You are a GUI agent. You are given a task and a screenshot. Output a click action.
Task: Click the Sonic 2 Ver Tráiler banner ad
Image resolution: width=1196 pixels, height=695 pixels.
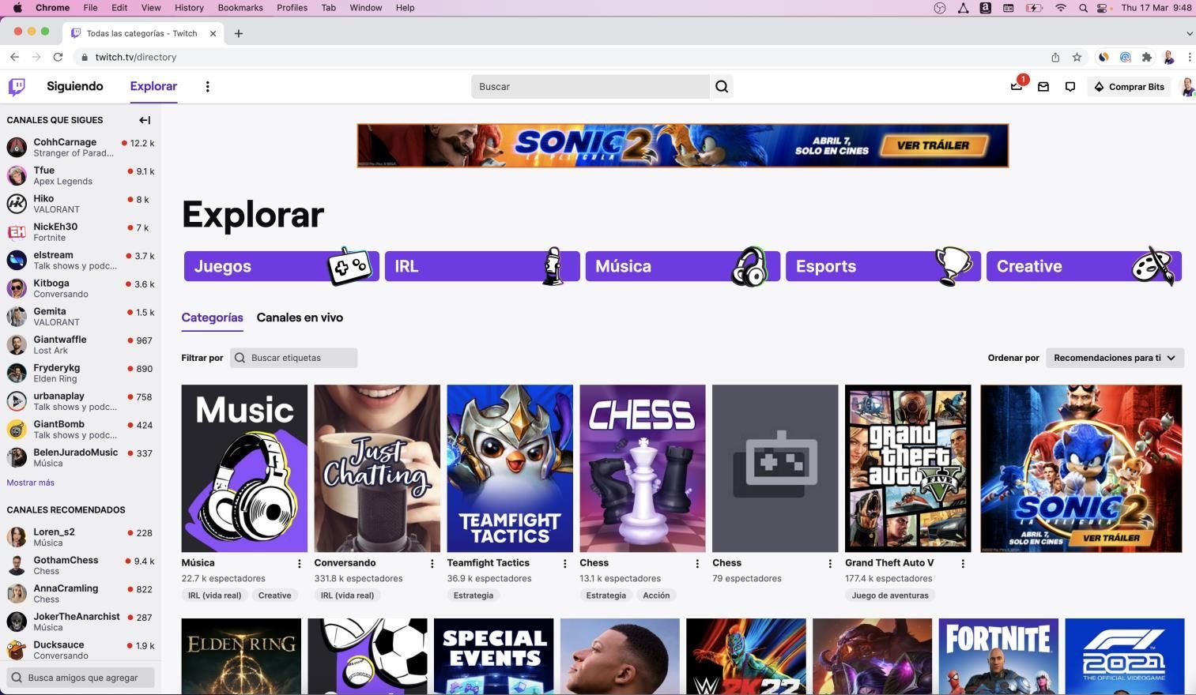point(683,145)
